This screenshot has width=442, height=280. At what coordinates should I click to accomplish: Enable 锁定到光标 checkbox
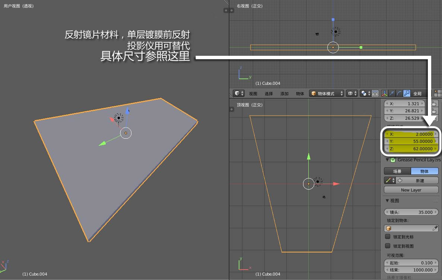388,236
